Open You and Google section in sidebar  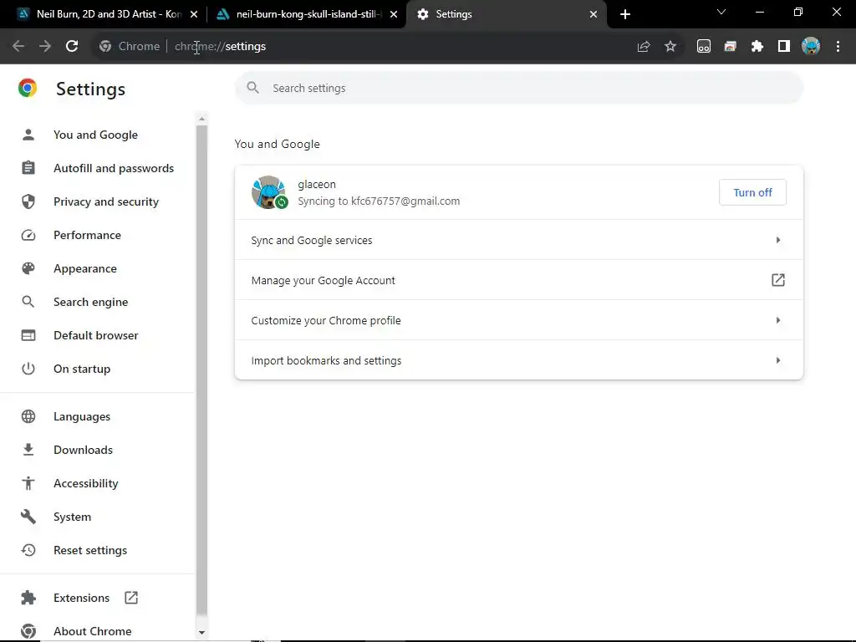pos(97,135)
